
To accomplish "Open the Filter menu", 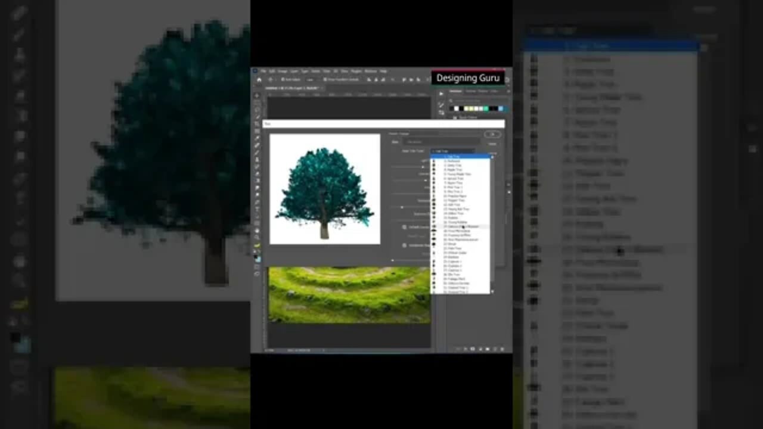I will coord(326,71).
